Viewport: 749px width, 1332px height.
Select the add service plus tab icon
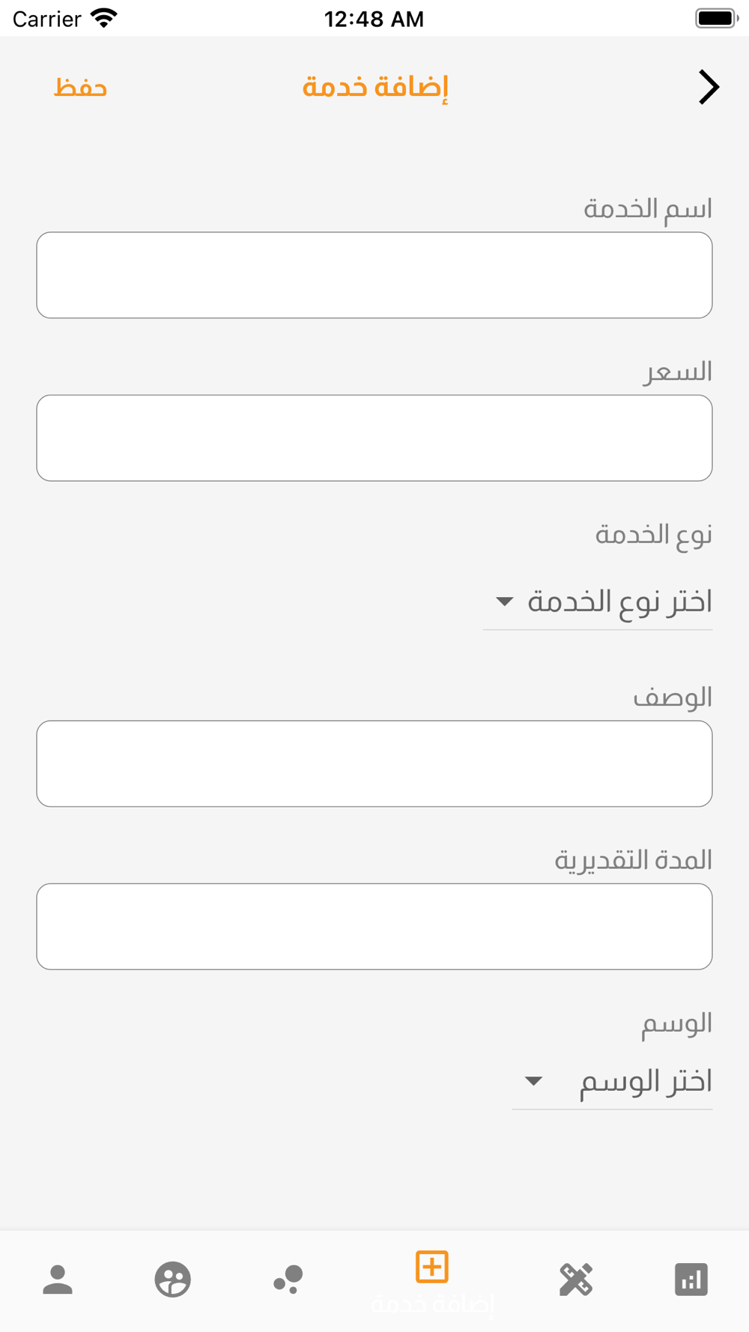(432, 1267)
